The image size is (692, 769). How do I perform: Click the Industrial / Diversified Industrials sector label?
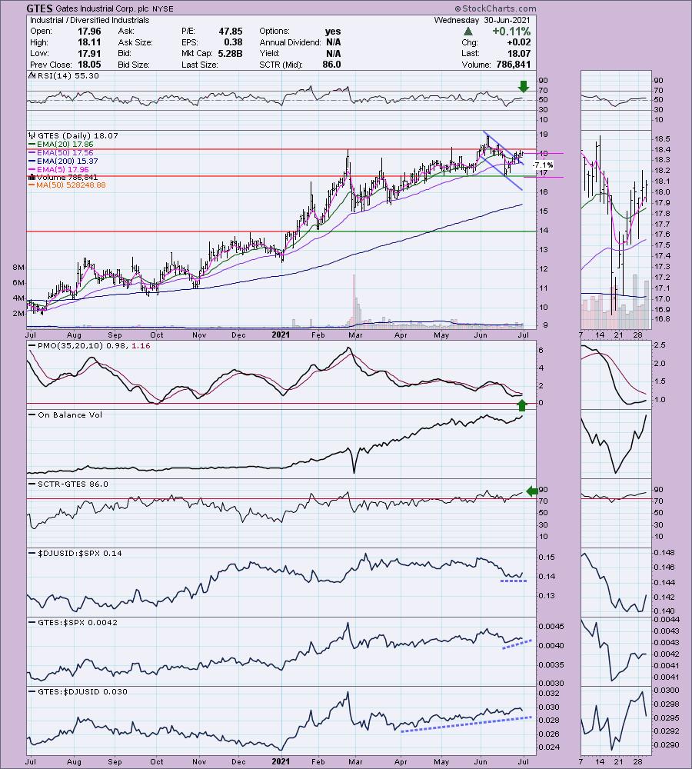pos(90,20)
